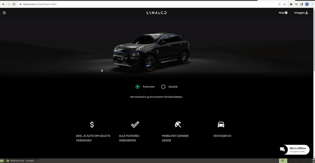The height and width of the screenshot is (163, 315).
Task: Select the Particulier radio option
Action: click(x=137, y=87)
